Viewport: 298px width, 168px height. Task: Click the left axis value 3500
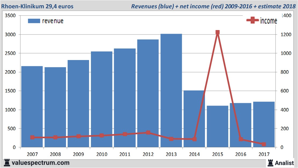[x=10, y=16]
